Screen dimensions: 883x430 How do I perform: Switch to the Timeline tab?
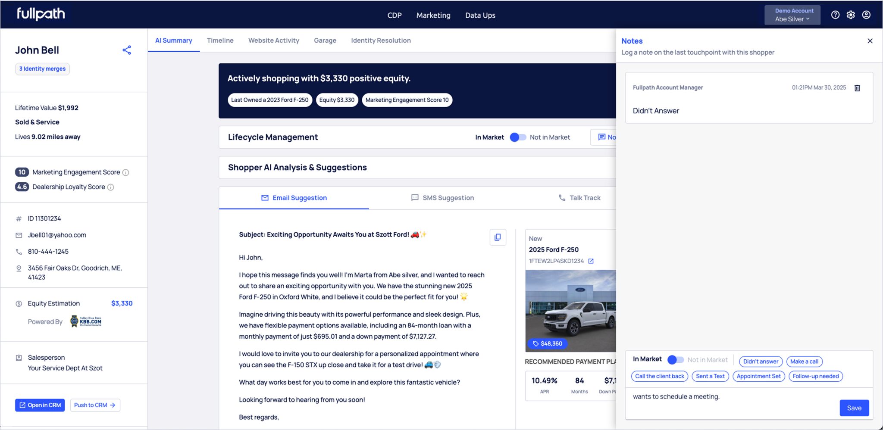tap(220, 41)
